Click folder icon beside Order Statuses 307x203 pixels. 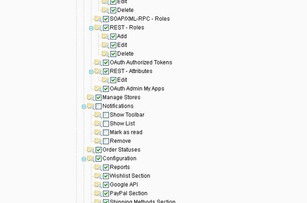point(90,150)
